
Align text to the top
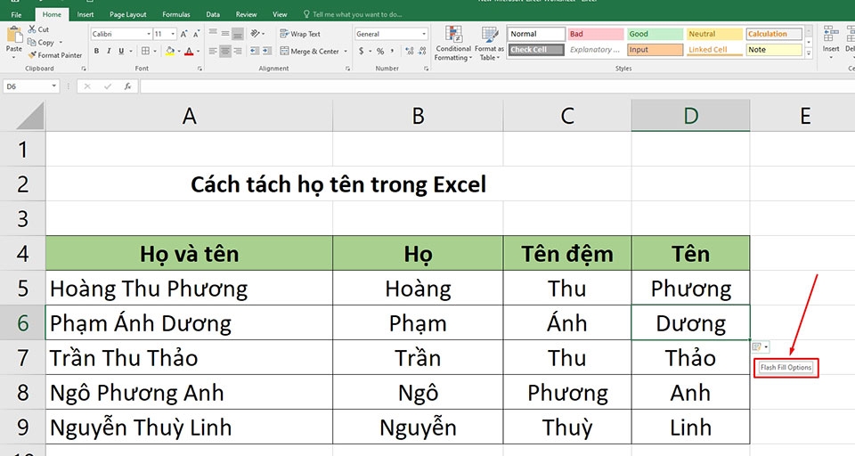pos(213,33)
